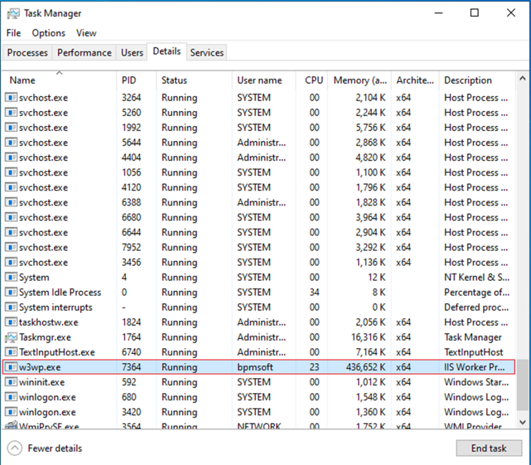Select the Details tab
The height and width of the screenshot is (465, 531).
coord(166,51)
